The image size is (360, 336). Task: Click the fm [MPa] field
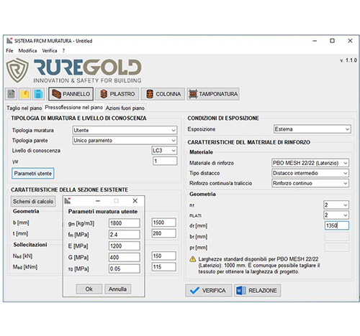click(125, 235)
